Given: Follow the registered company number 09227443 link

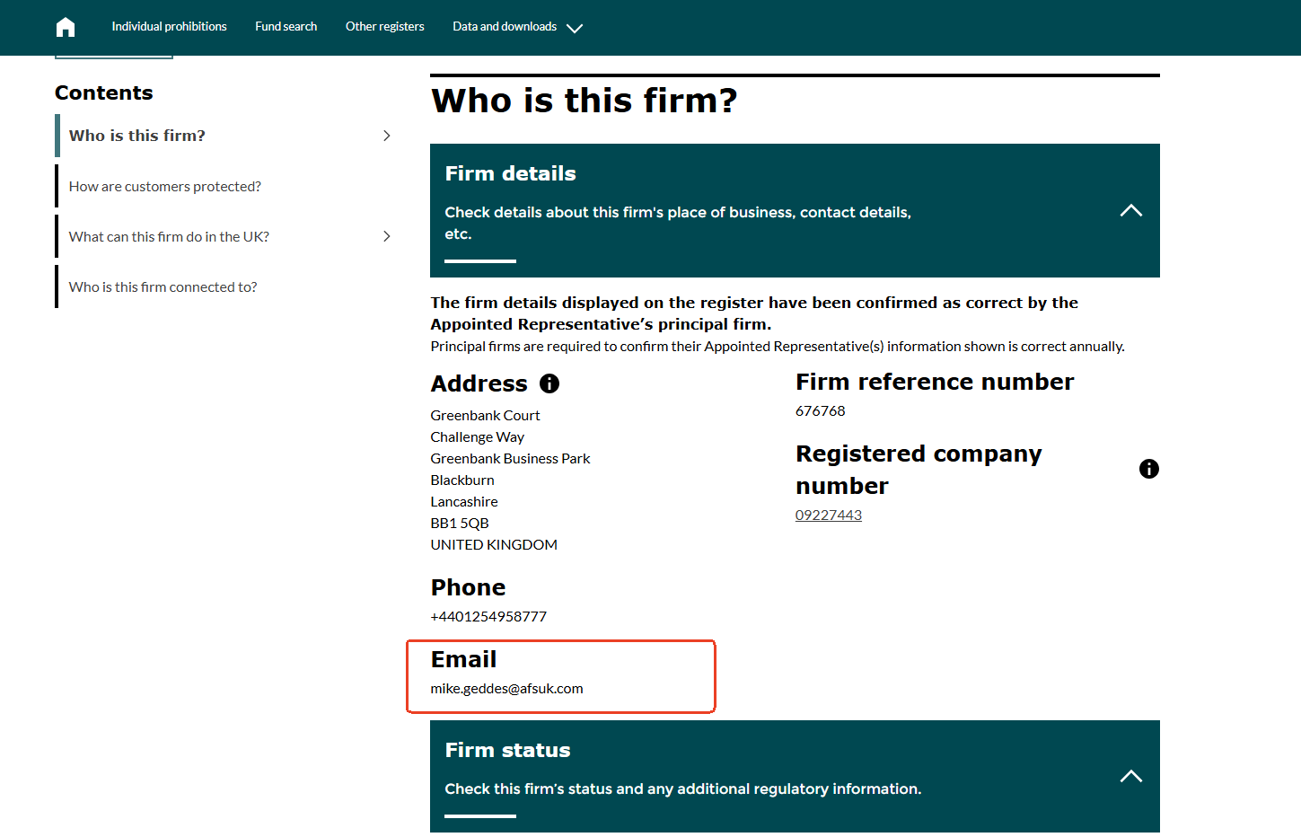Looking at the screenshot, I should pos(828,515).
